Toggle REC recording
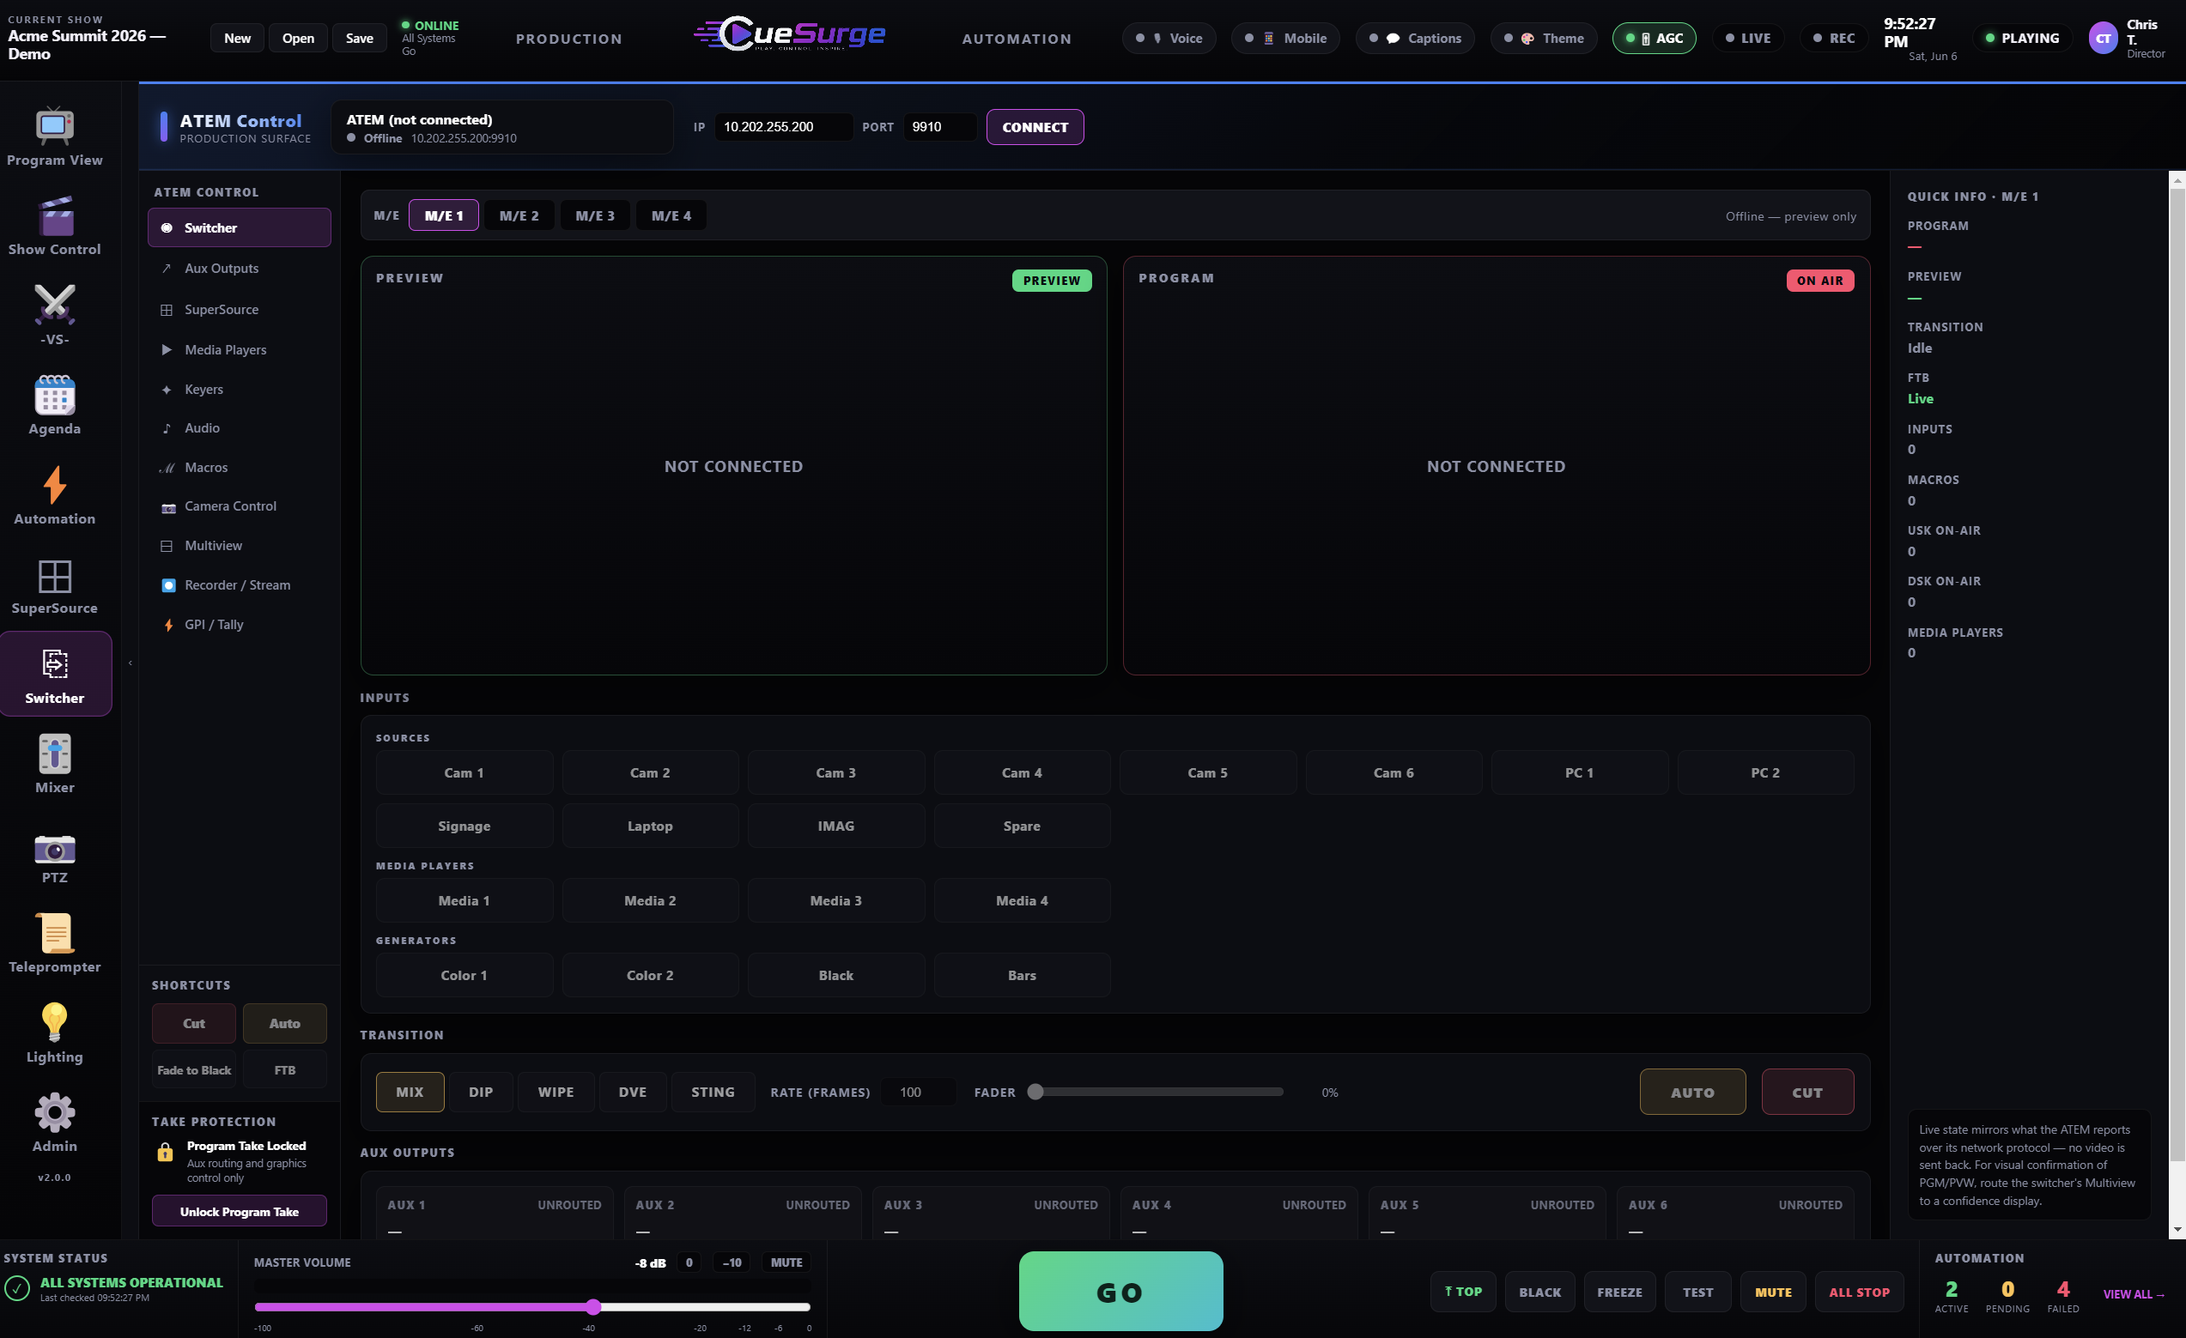This screenshot has height=1338, width=2186. click(1834, 38)
